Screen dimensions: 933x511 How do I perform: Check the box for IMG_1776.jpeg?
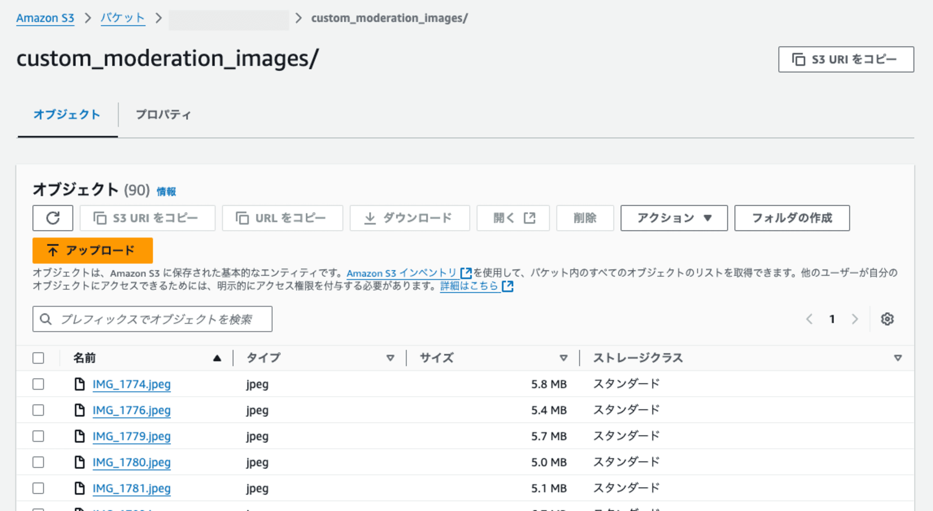38,410
